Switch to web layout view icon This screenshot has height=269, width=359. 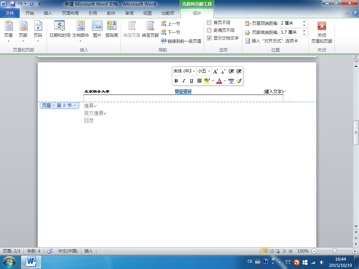point(278,251)
